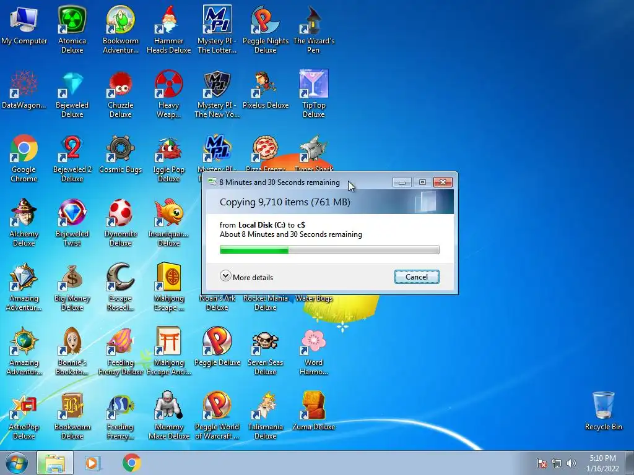Click the Escape Rosecliff moon icon
The height and width of the screenshot is (475, 634).
(121, 287)
